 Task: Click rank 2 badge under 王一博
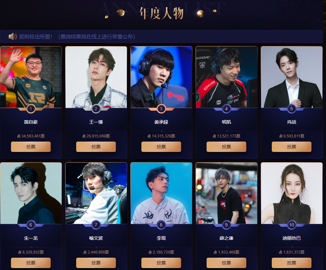(96, 109)
